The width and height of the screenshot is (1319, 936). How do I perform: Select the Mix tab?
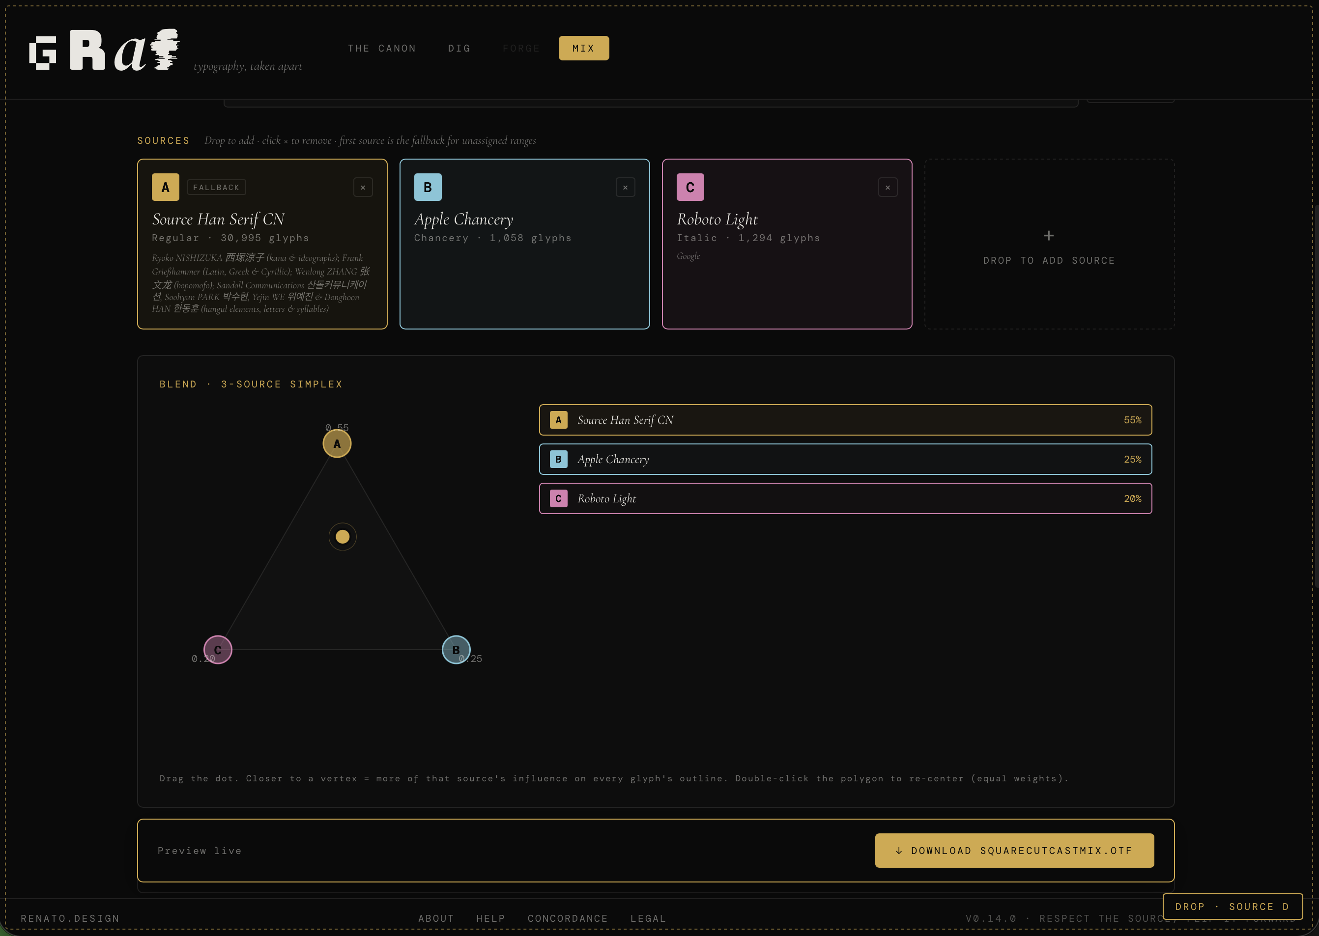click(583, 49)
